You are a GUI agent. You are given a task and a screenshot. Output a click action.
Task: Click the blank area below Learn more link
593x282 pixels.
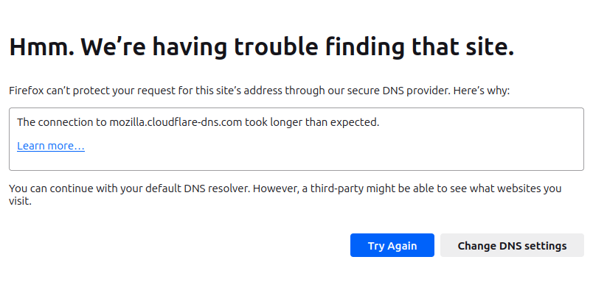point(296,161)
